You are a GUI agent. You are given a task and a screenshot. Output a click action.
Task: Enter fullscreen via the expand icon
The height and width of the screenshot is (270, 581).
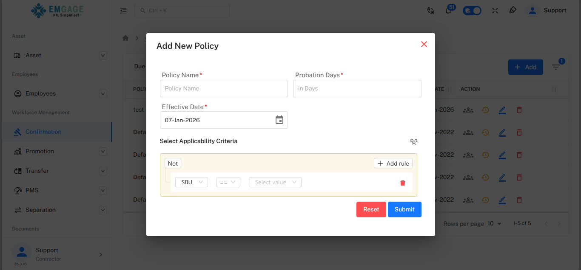[x=495, y=10]
